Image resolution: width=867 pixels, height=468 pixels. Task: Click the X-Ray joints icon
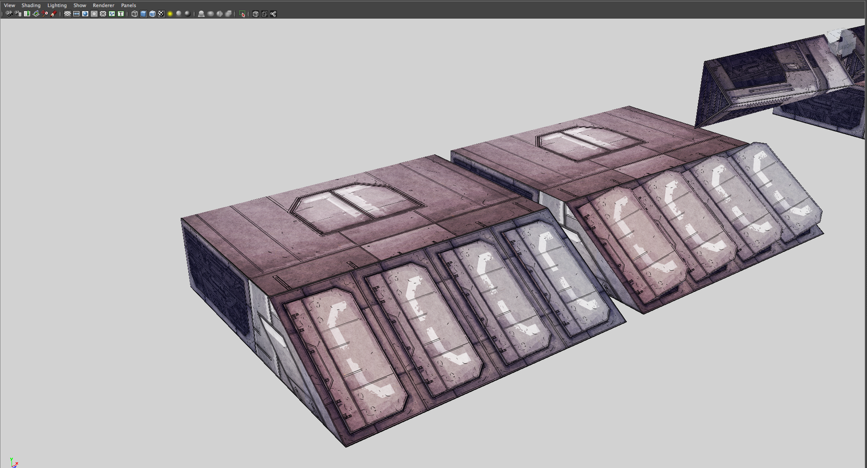[273, 14]
